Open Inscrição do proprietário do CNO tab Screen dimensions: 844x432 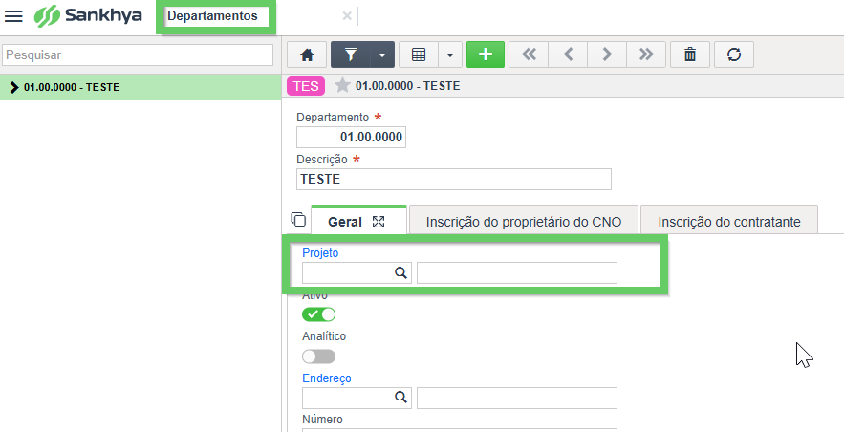[524, 222]
